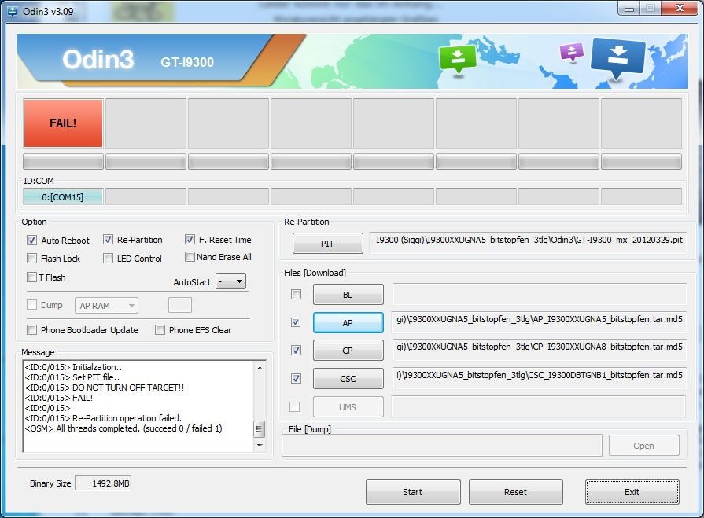704x518 pixels.
Task: Open the AP RAM dump dropdown
Action: click(106, 306)
